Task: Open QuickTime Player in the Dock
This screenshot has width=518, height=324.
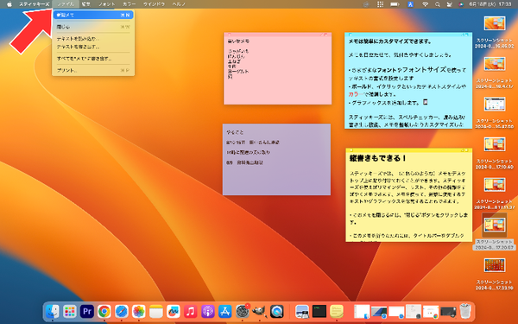Action: click(277, 311)
